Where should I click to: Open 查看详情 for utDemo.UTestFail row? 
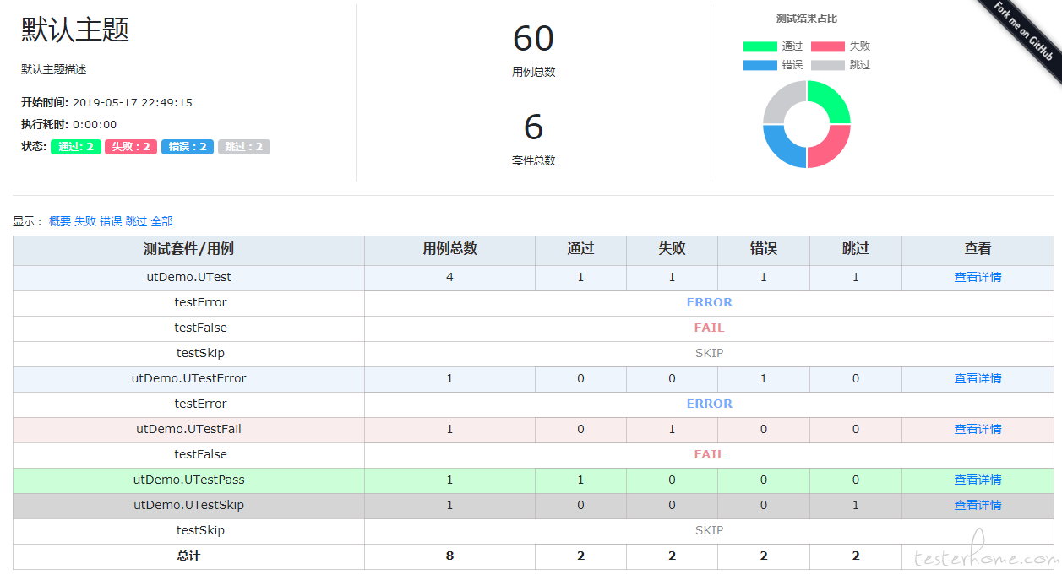978,429
